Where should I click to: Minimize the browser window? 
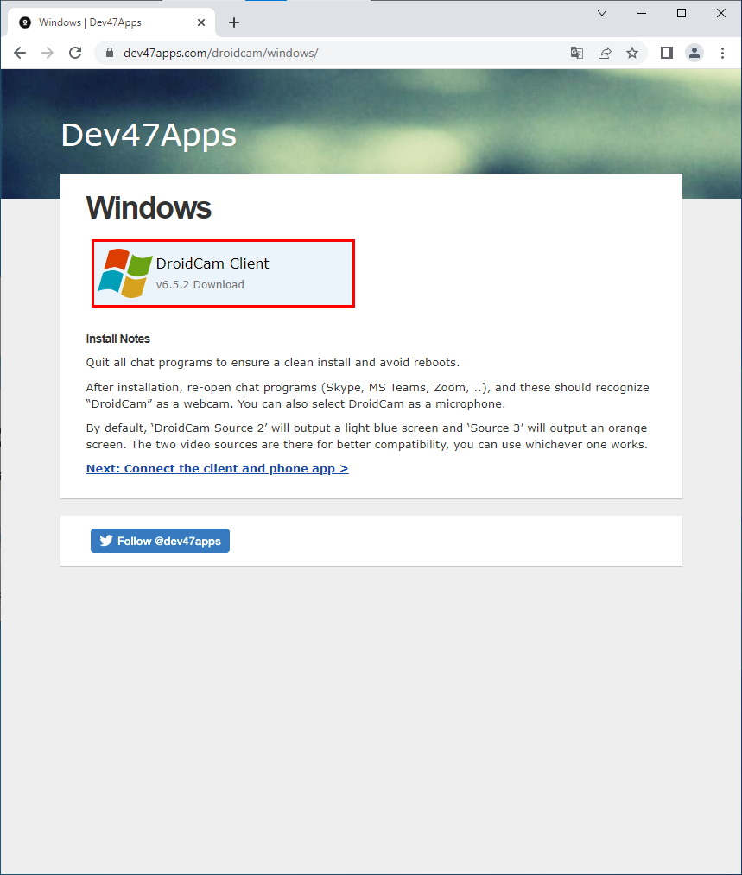(642, 13)
